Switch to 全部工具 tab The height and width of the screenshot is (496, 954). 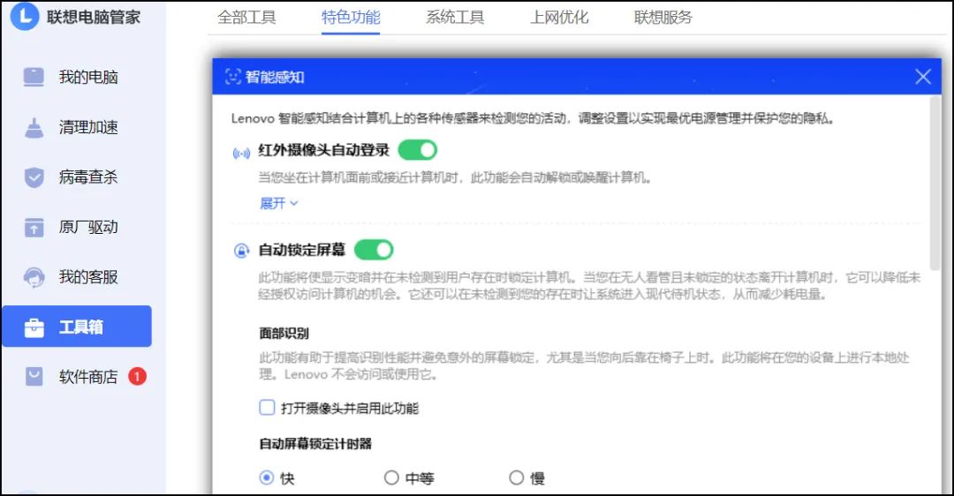(246, 18)
